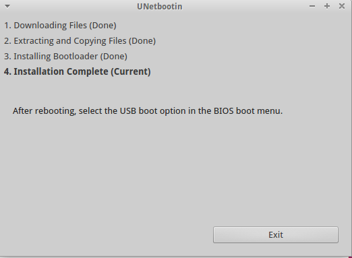Select the Installation Complete (Current) step
This screenshot has width=352, height=258.
77,71
